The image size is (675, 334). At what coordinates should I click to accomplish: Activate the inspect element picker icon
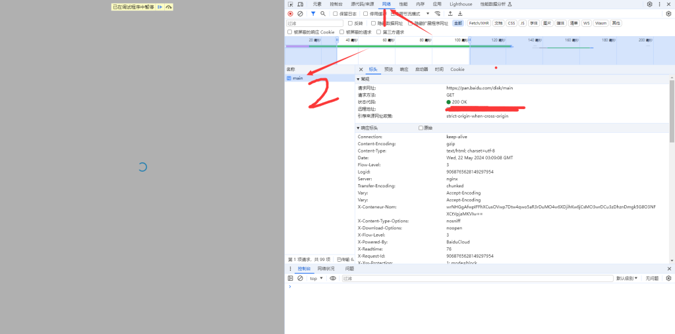click(290, 5)
